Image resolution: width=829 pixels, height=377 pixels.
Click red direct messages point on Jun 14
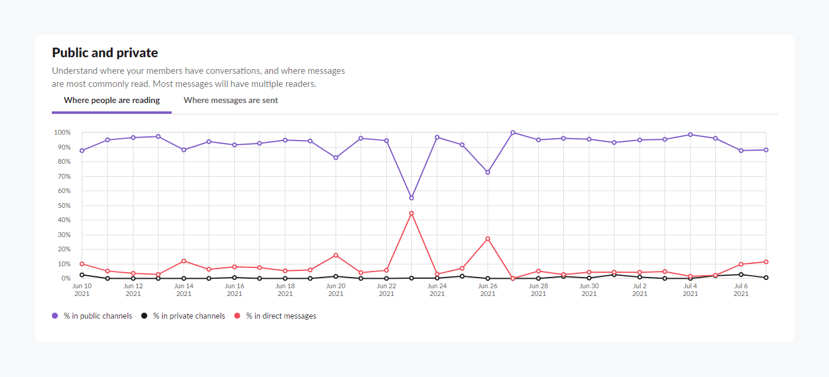coord(184,261)
